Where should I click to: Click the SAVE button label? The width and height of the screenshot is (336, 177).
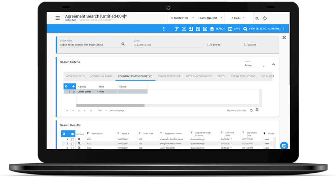[237, 29]
